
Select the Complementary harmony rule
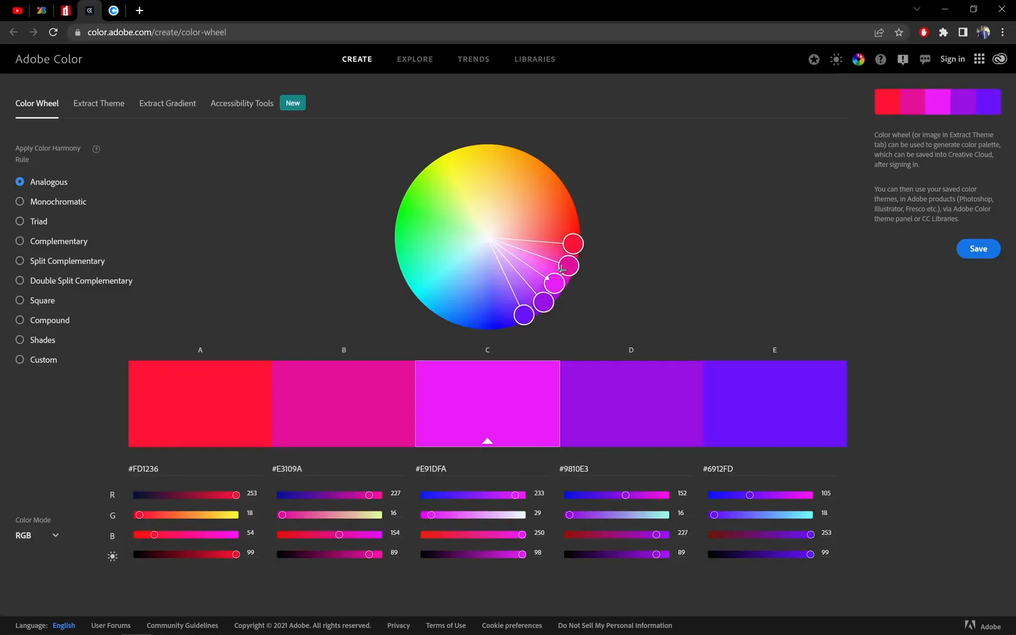click(52, 241)
